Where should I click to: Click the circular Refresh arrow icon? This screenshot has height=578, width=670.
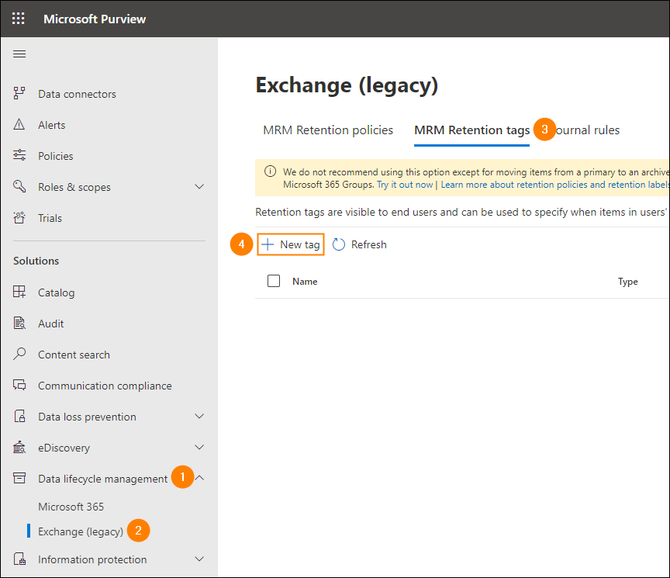coord(339,244)
